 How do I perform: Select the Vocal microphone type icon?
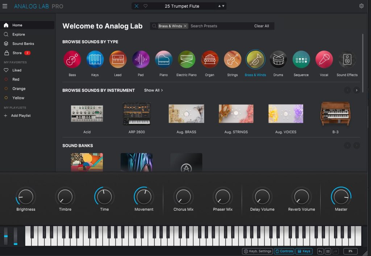click(x=324, y=59)
